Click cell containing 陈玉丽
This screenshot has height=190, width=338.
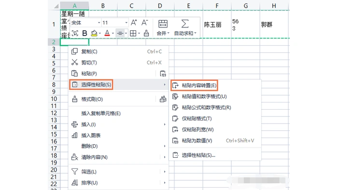click(217, 24)
